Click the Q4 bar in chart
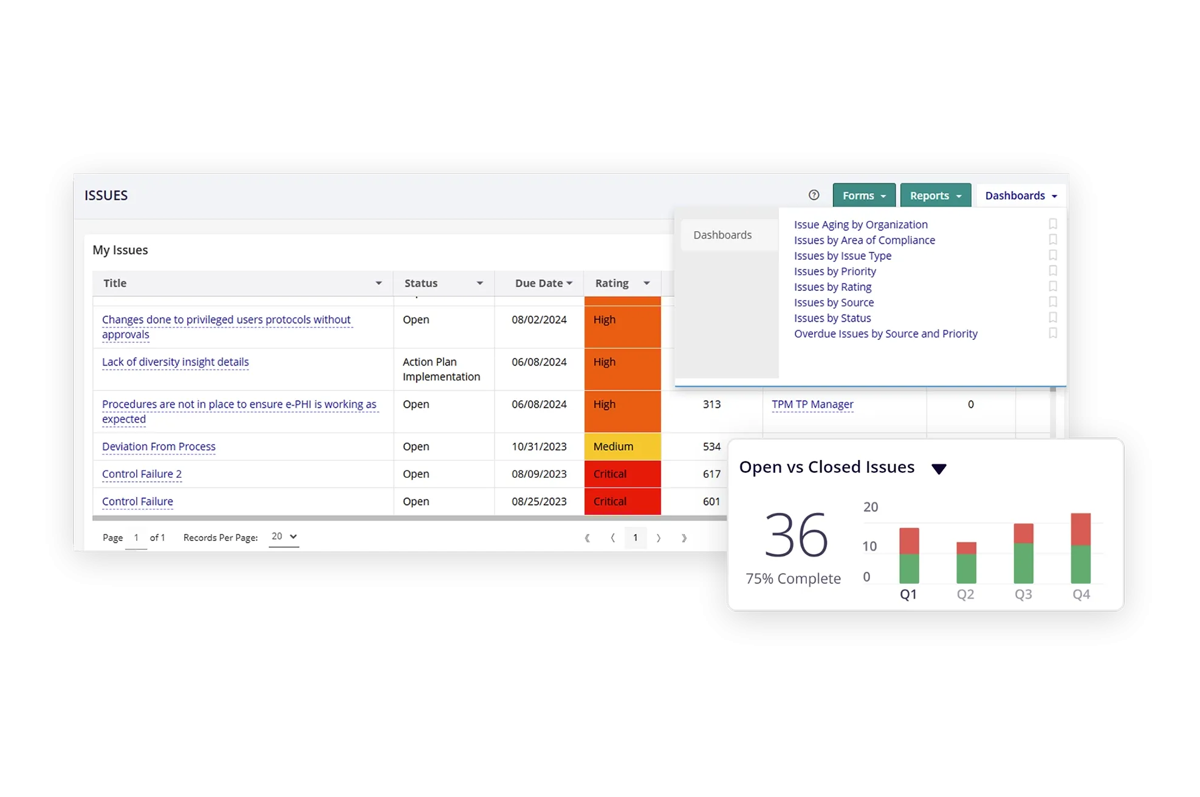 [x=1080, y=549]
